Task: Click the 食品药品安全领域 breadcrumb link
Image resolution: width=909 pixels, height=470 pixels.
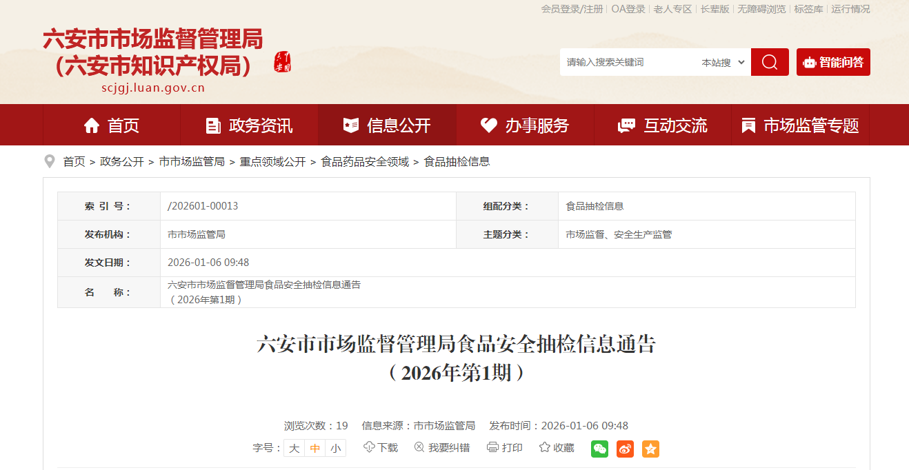Action: click(365, 162)
